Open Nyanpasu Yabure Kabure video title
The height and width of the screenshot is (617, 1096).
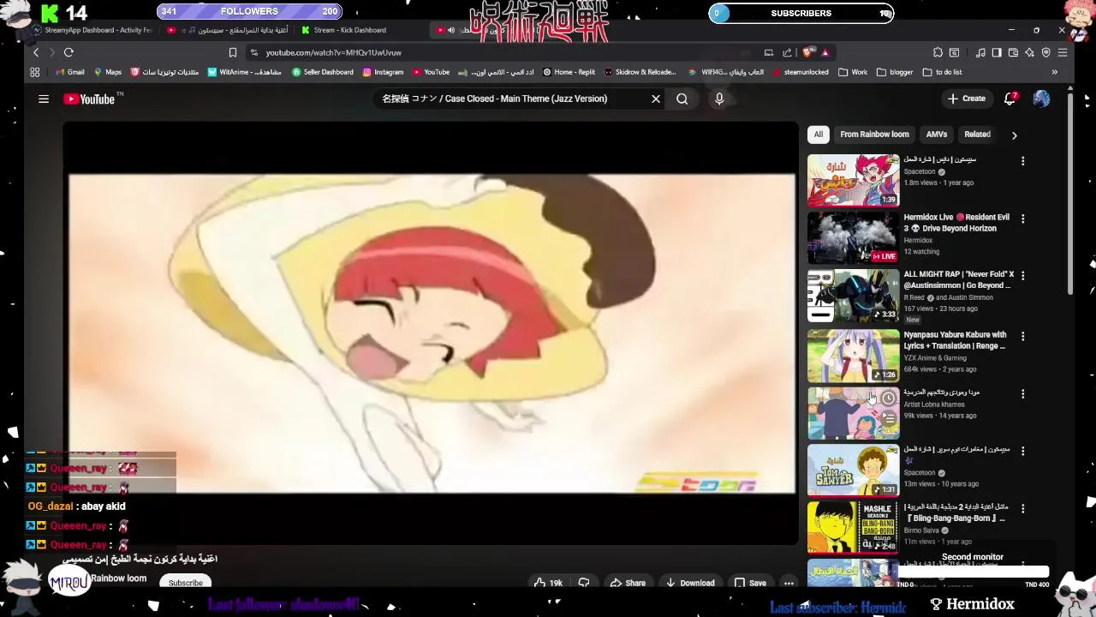[955, 340]
